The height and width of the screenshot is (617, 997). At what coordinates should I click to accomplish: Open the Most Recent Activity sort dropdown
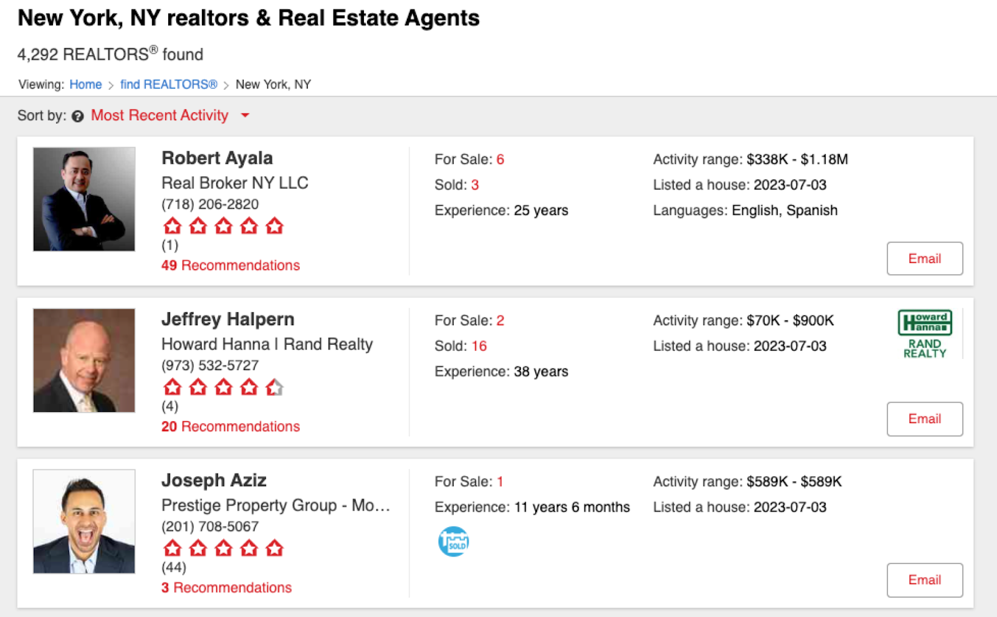[x=160, y=115]
